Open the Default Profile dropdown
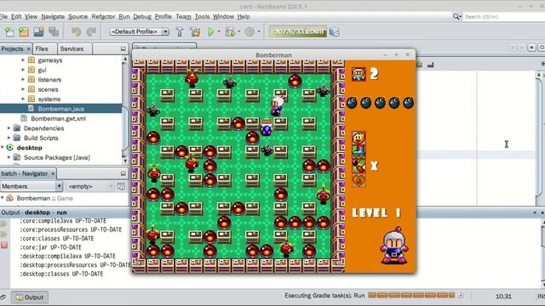545x306 pixels. [x=166, y=31]
